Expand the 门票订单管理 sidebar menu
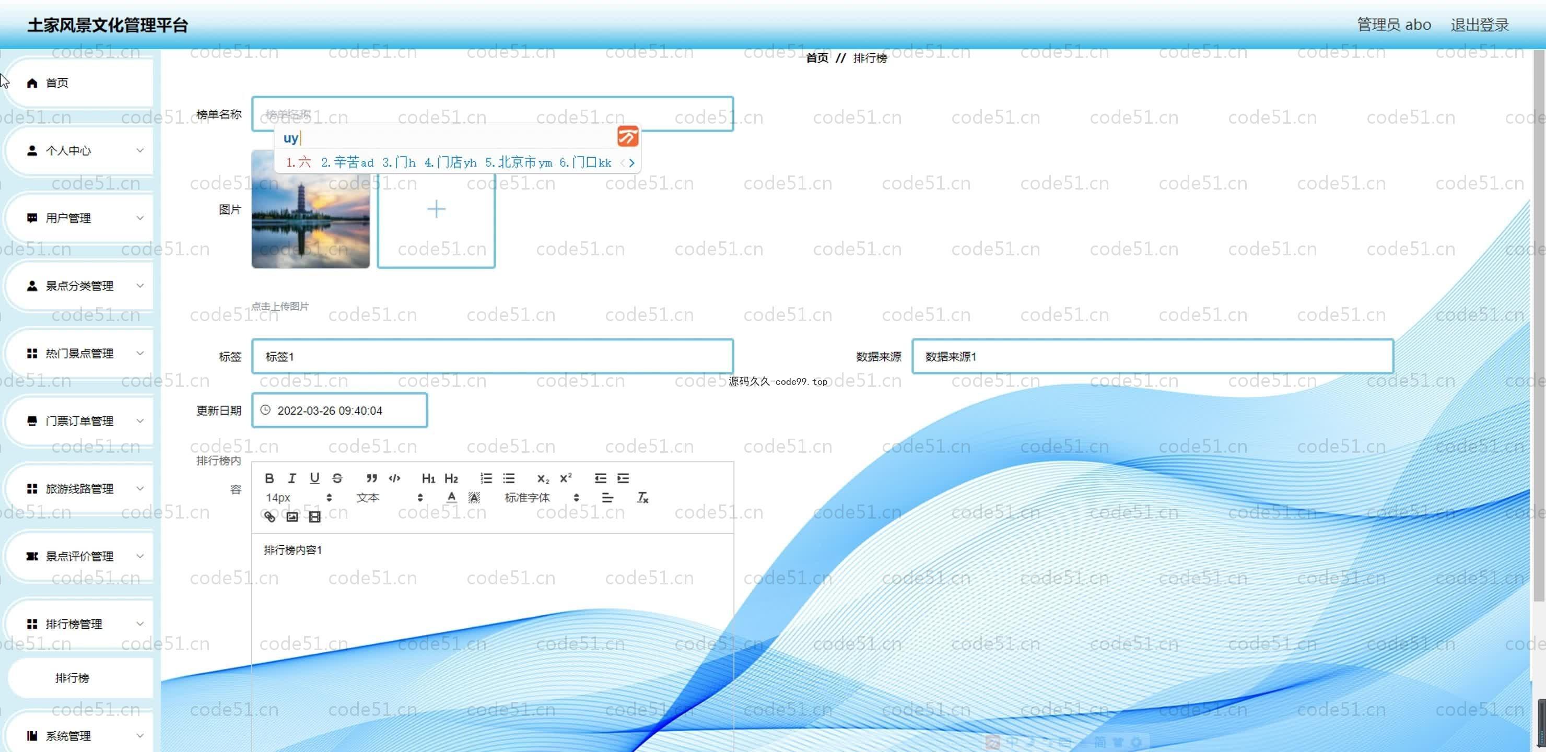1546x752 pixels. (79, 421)
